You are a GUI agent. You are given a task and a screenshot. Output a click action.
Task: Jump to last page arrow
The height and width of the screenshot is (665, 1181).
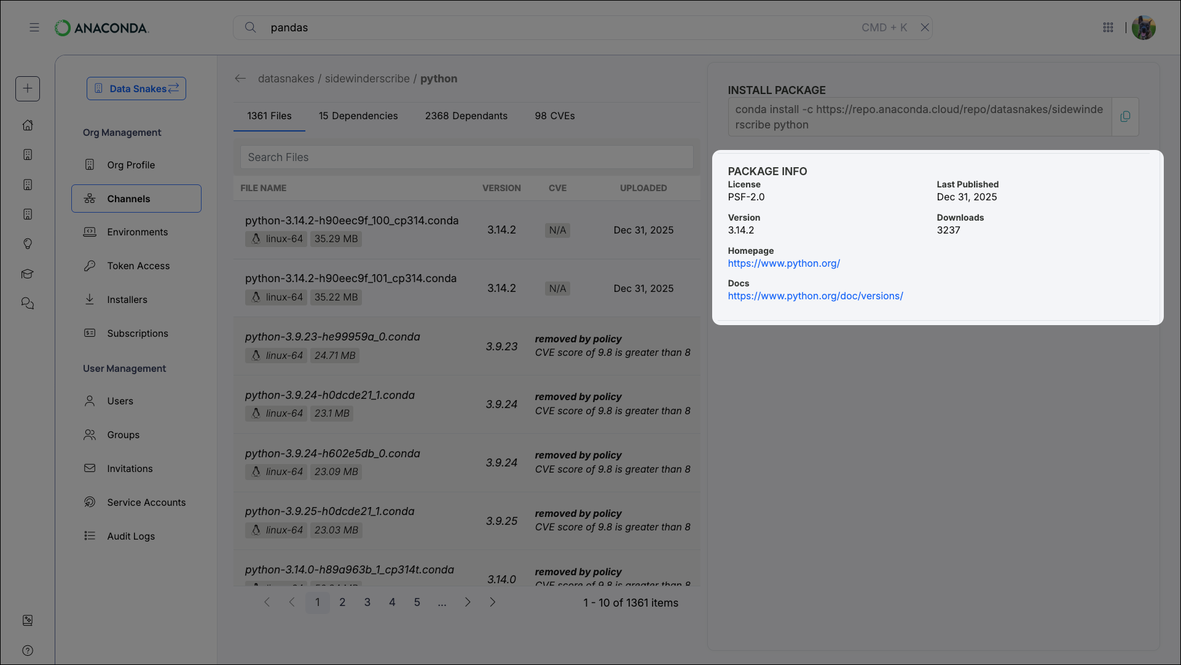click(492, 602)
